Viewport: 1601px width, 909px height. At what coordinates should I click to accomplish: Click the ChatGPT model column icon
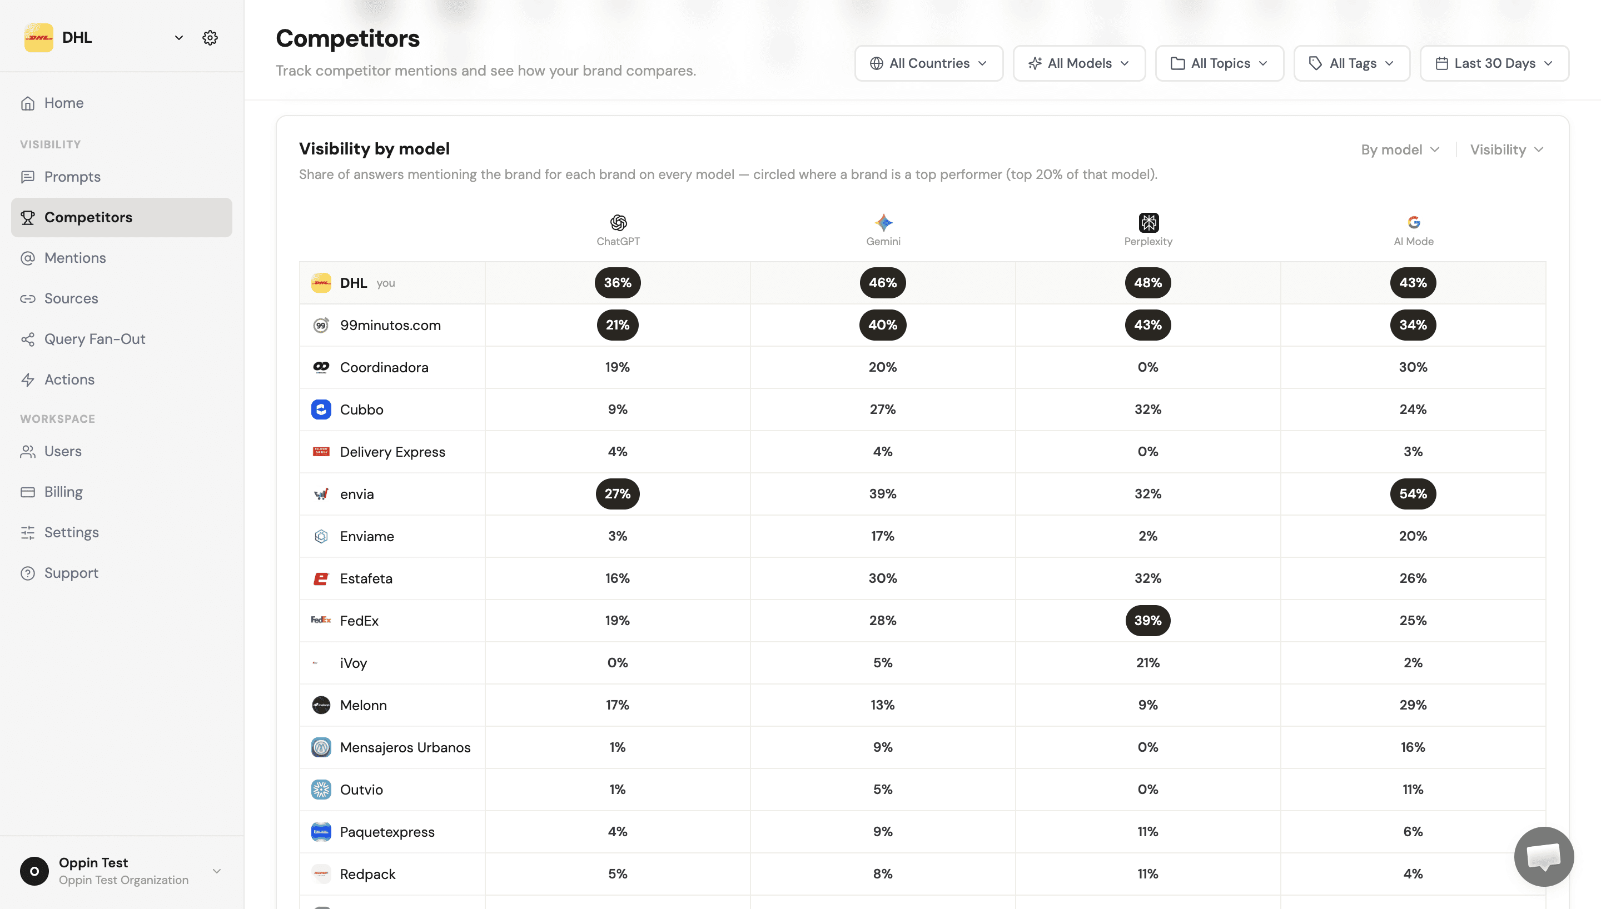[x=618, y=222]
